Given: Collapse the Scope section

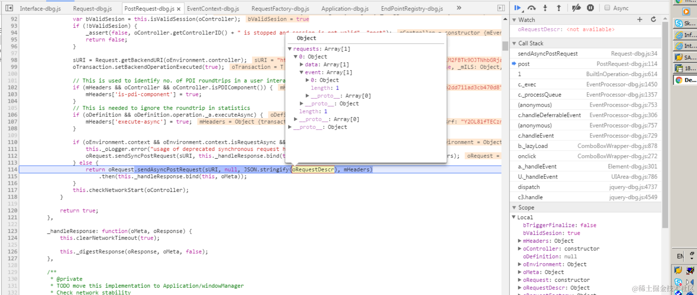Looking at the screenshot, I should (514, 207).
